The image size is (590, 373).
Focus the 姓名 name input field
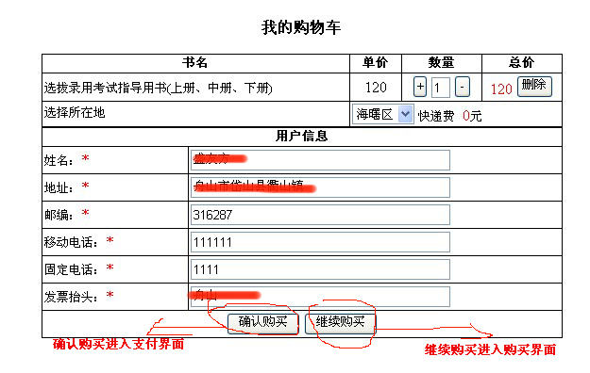point(320,160)
